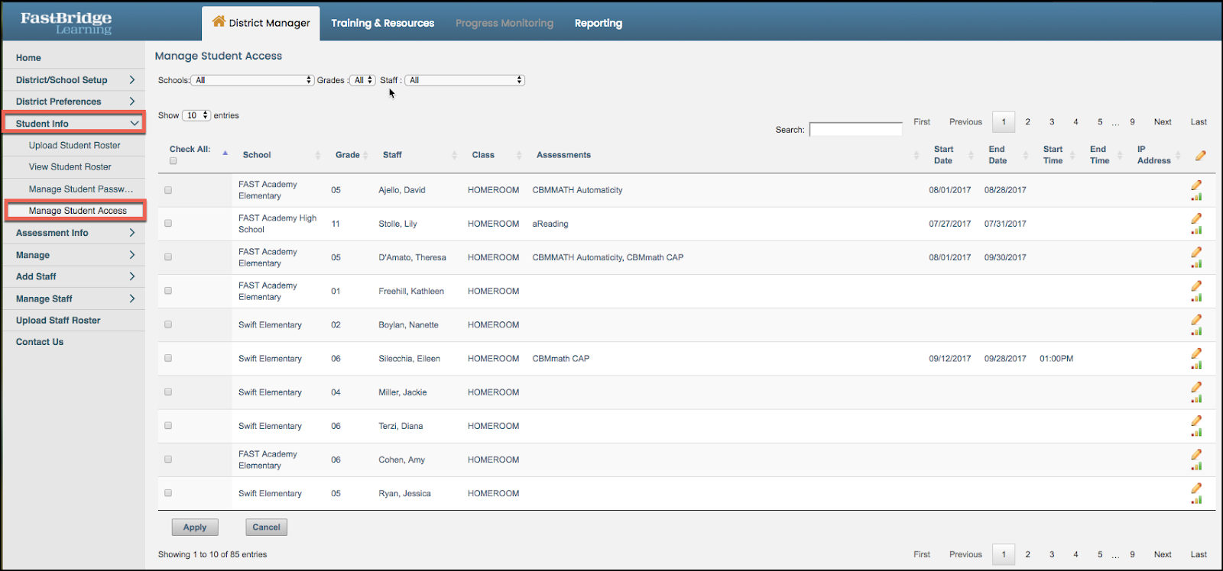
Task: Collapse the Student Info sidebar section
Action: 73,124
